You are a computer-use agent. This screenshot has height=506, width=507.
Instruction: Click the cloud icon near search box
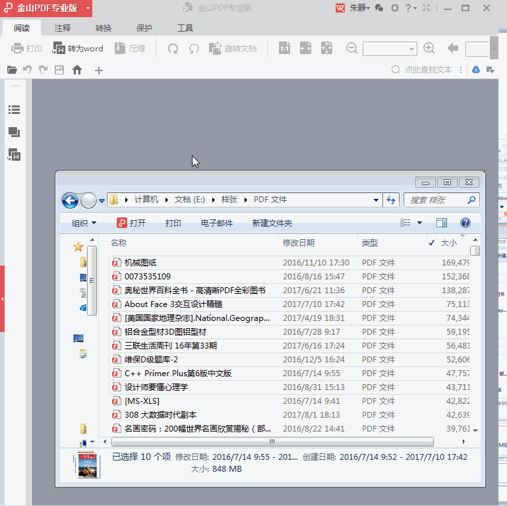click(x=475, y=69)
